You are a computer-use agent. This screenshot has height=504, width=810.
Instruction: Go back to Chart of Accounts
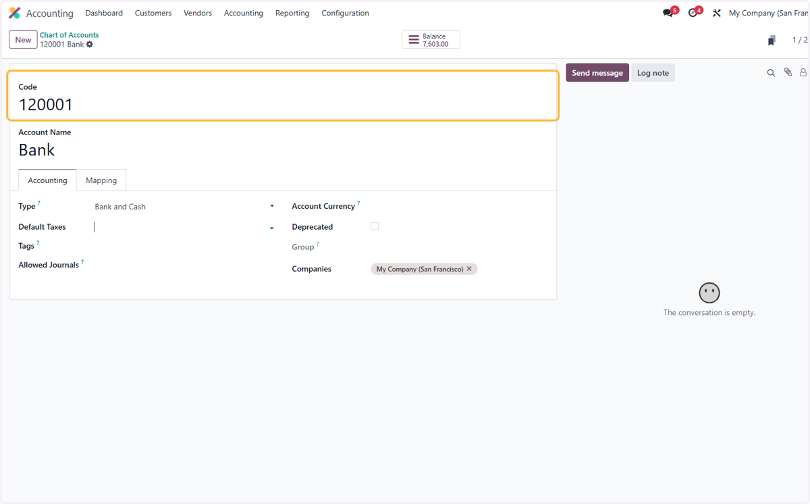click(x=69, y=35)
